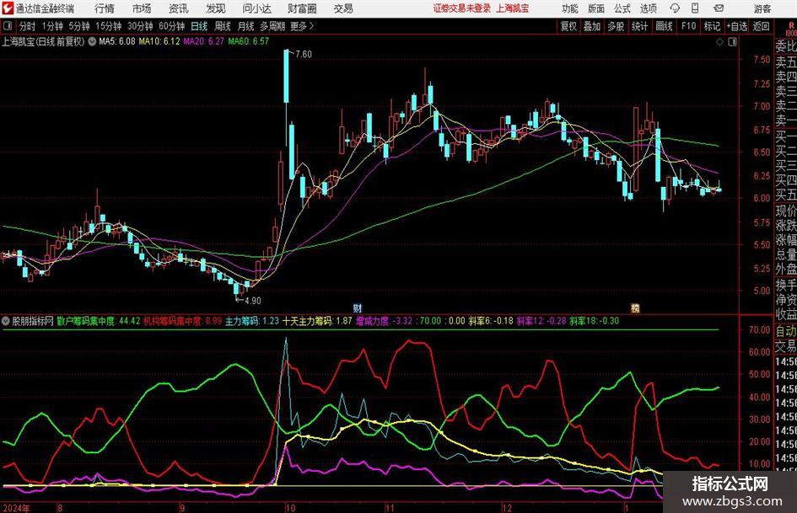Toggle the right panel icon beside diamond
The width and height of the screenshot is (797, 513).
pos(732,42)
